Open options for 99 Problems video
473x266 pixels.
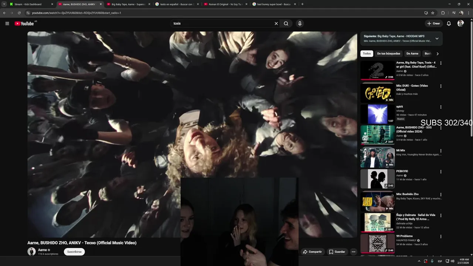click(x=440, y=236)
